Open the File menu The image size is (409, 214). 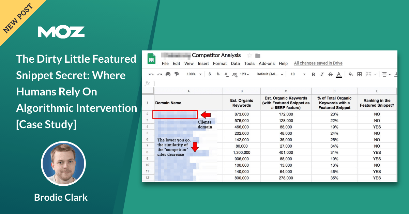tap(165, 63)
